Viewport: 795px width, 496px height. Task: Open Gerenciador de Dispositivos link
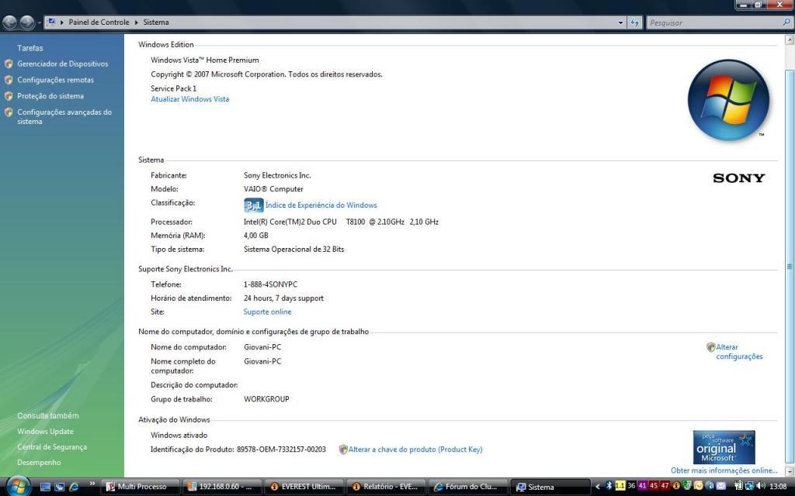pos(63,64)
